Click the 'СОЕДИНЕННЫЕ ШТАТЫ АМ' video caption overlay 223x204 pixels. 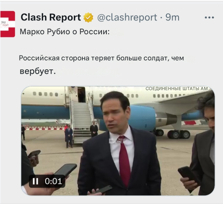[177, 89]
